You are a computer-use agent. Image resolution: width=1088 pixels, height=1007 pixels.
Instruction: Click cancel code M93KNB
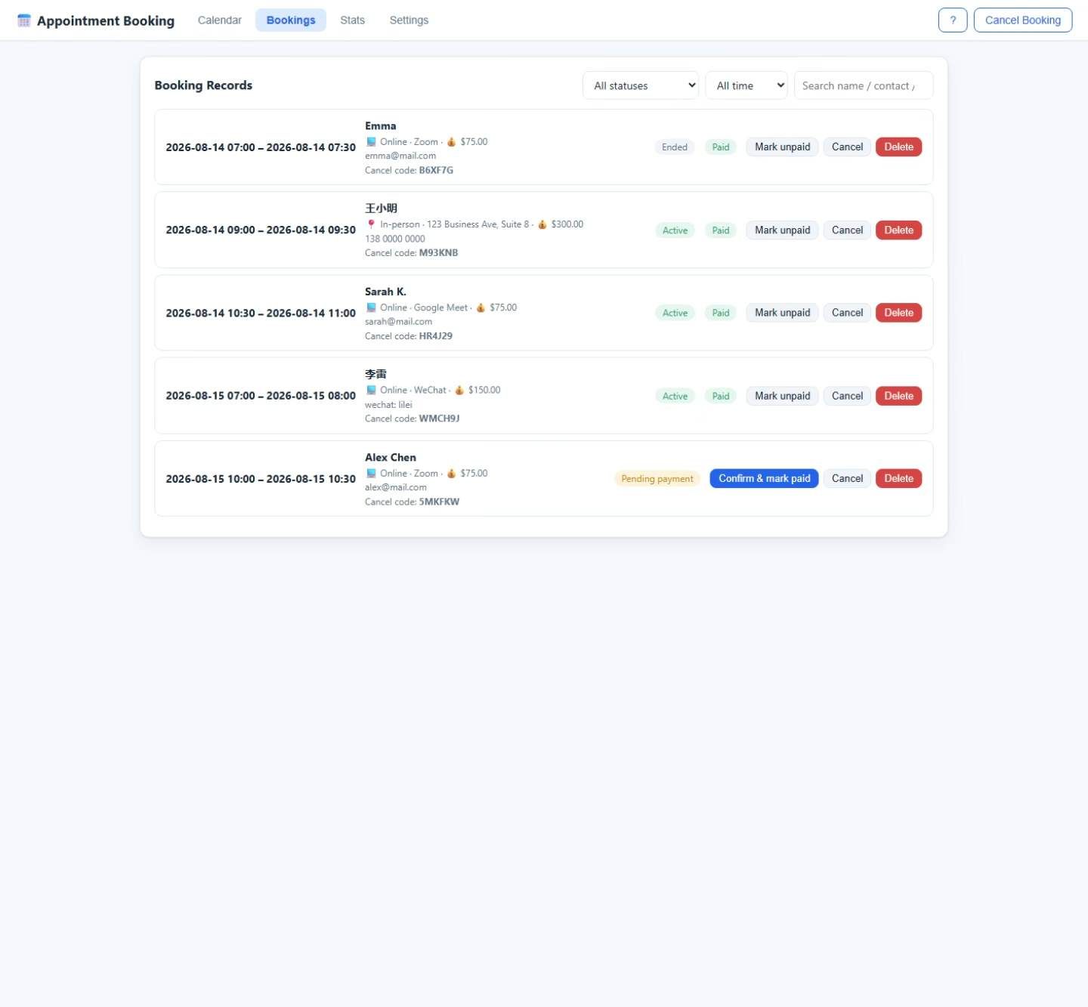pyautogui.click(x=438, y=253)
